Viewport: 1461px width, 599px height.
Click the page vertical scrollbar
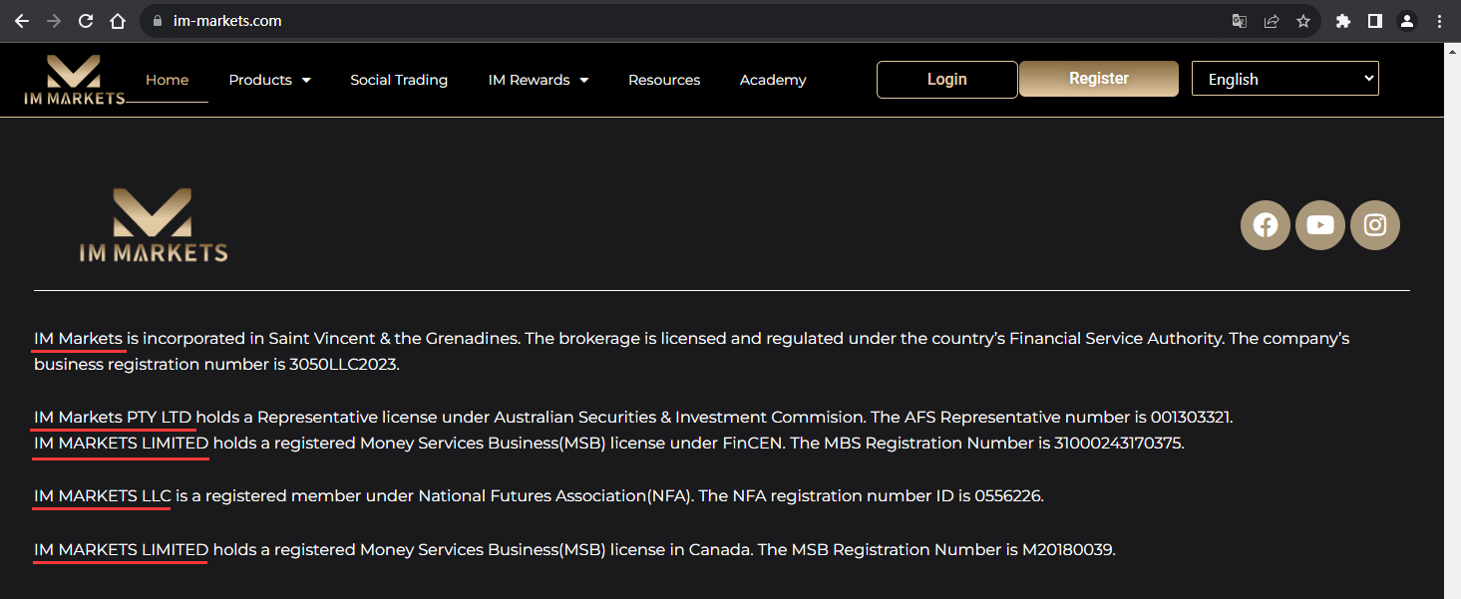coord(1452,320)
